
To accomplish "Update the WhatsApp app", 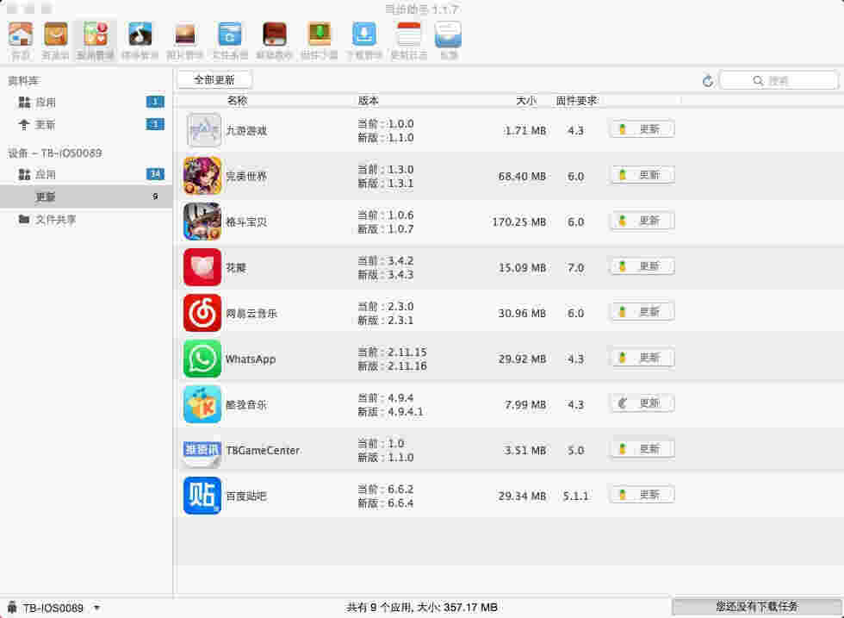I will point(642,358).
